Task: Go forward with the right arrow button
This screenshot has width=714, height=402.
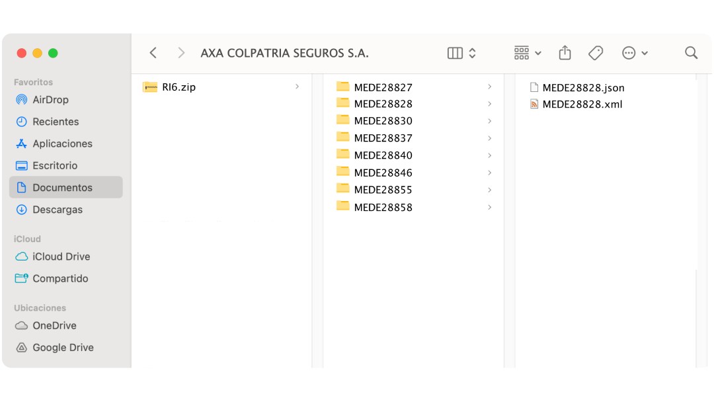Action: pyautogui.click(x=181, y=53)
